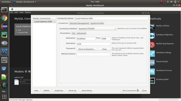Open PyCharm from the dock
Viewport: 181px width, 101px height.
point(5,35)
